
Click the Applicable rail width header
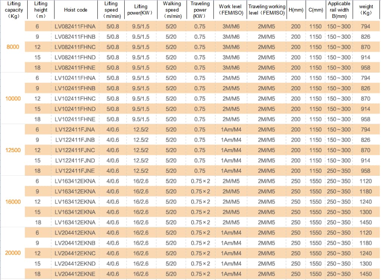pos(339,10)
